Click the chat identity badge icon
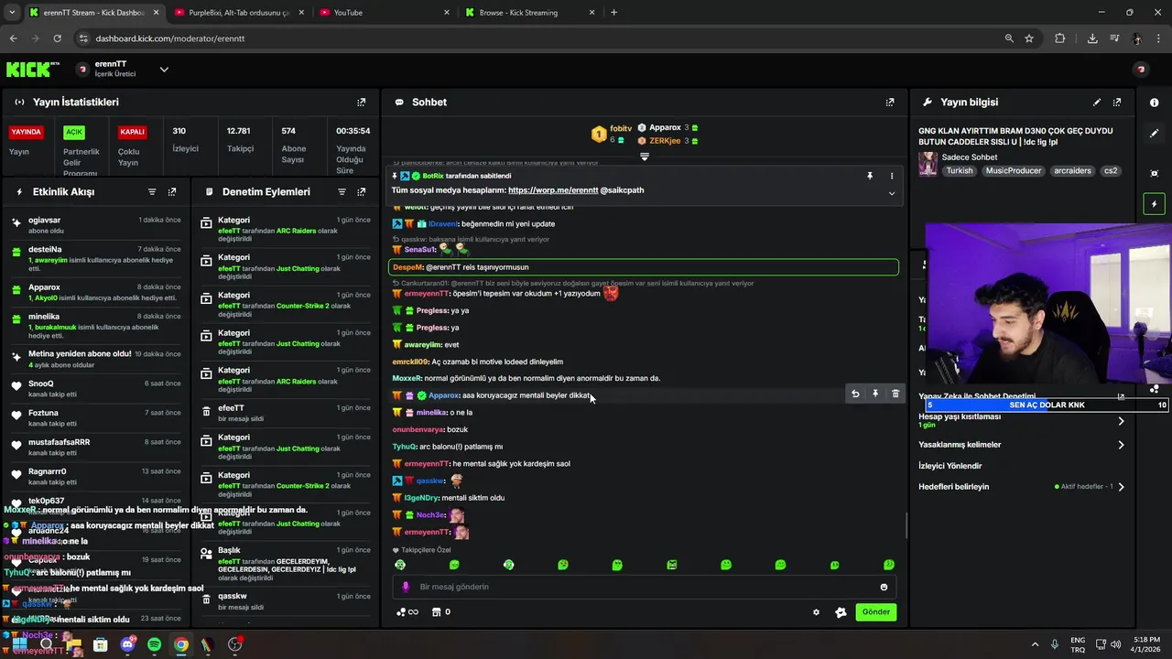 pos(841,612)
